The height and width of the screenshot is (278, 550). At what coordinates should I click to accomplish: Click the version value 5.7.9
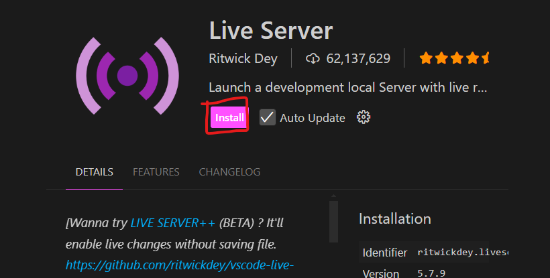pos(431,273)
